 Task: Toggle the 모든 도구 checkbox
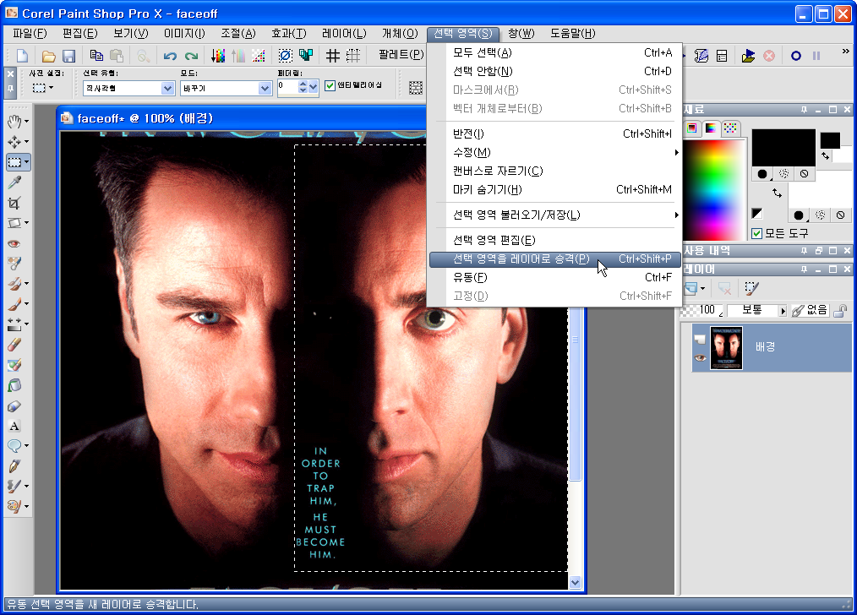757,233
